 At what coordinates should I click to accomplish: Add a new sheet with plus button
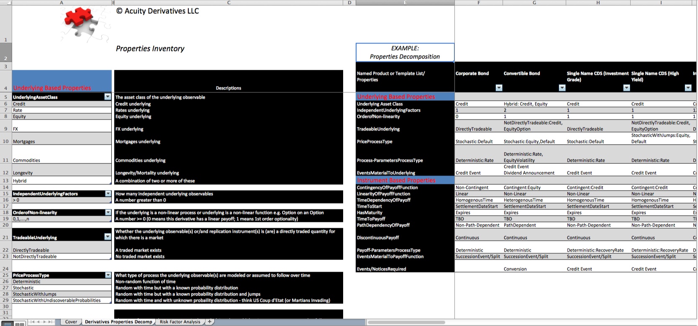(x=210, y=322)
